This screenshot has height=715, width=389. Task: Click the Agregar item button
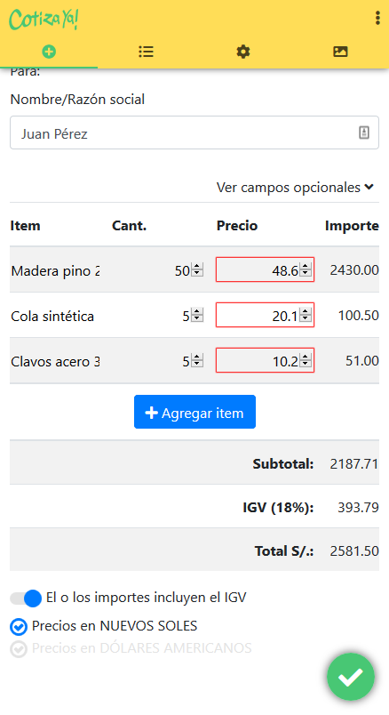[x=194, y=413]
